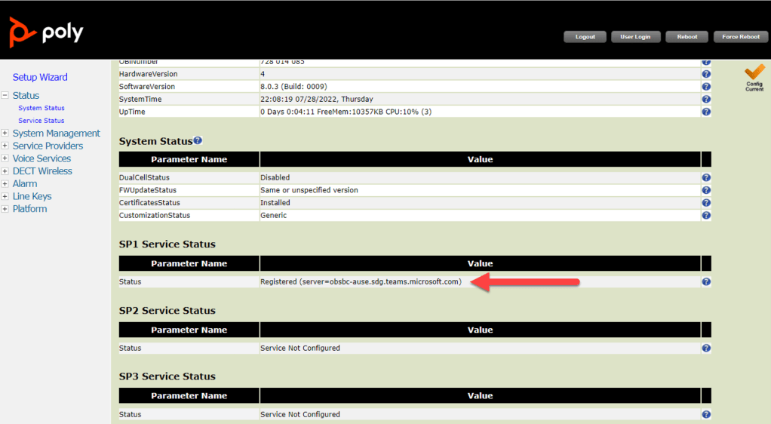Expand DECT Wireless section
Screen dimensions: 771x424
(5, 171)
